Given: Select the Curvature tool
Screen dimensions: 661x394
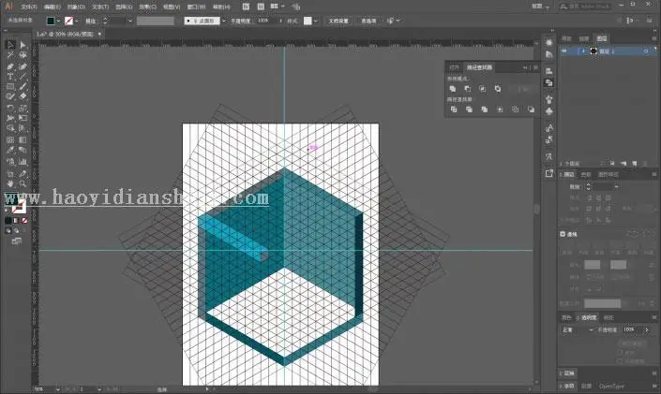Looking at the screenshot, I should [23, 66].
